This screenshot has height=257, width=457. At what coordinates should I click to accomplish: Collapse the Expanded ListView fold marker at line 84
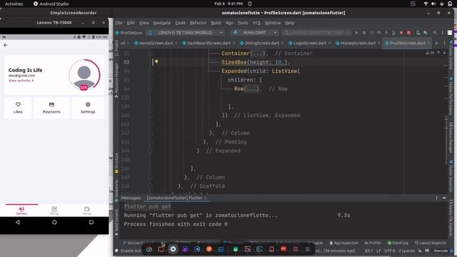(151, 71)
